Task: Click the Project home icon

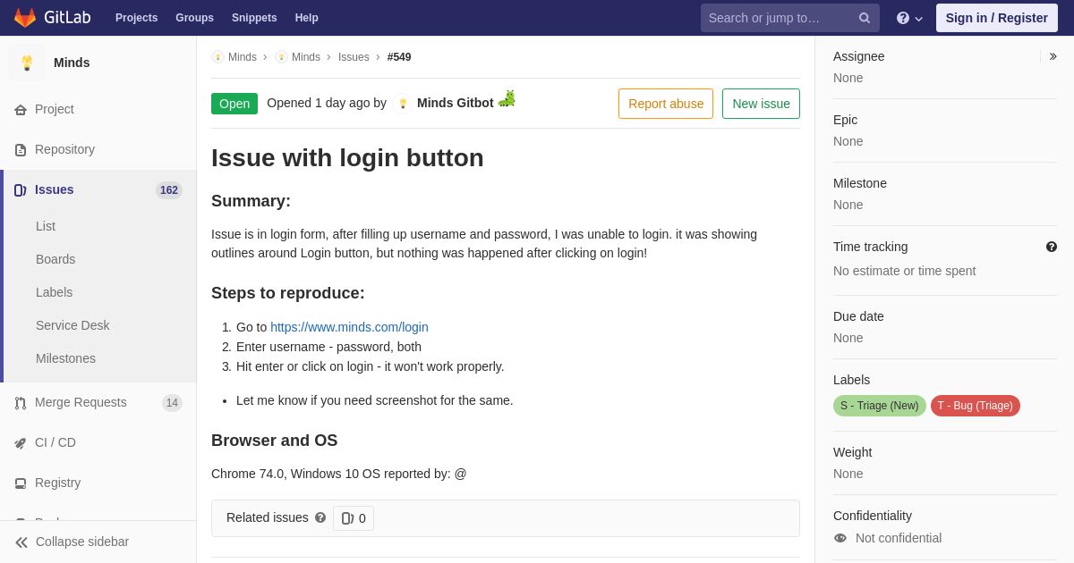Action: tap(21, 110)
